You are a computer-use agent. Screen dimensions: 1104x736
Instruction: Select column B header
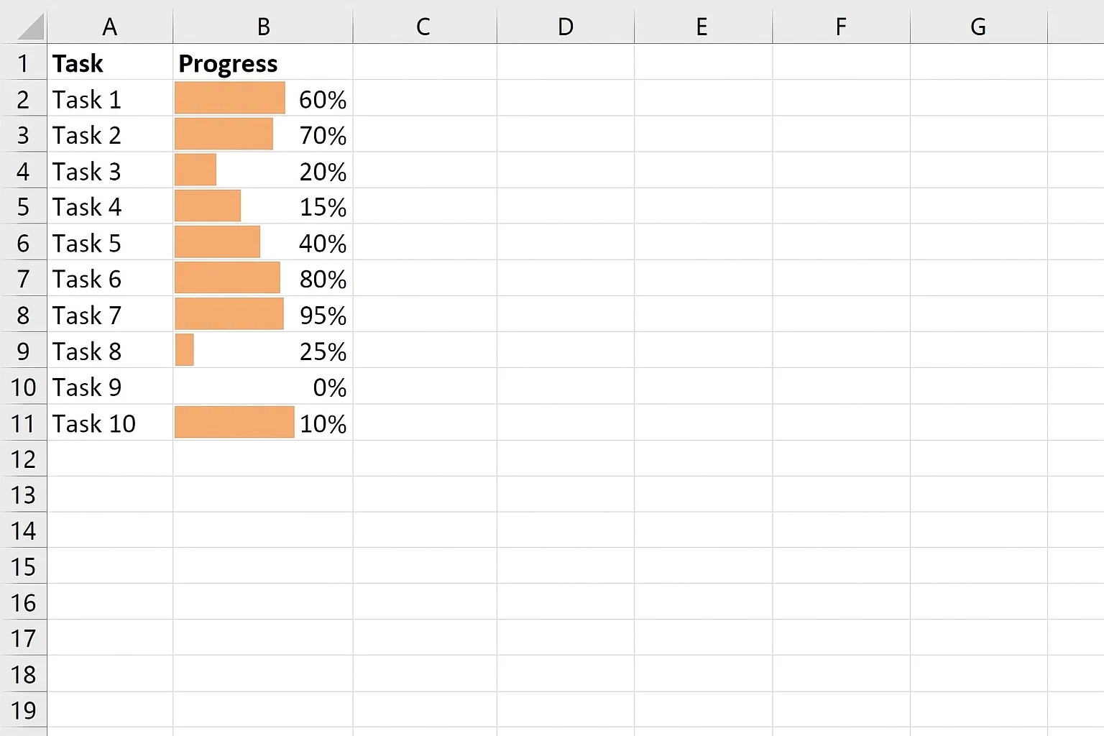(x=263, y=27)
